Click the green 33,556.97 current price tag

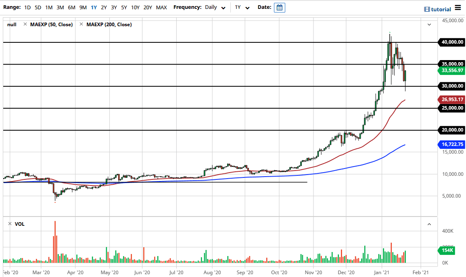coord(451,71)
